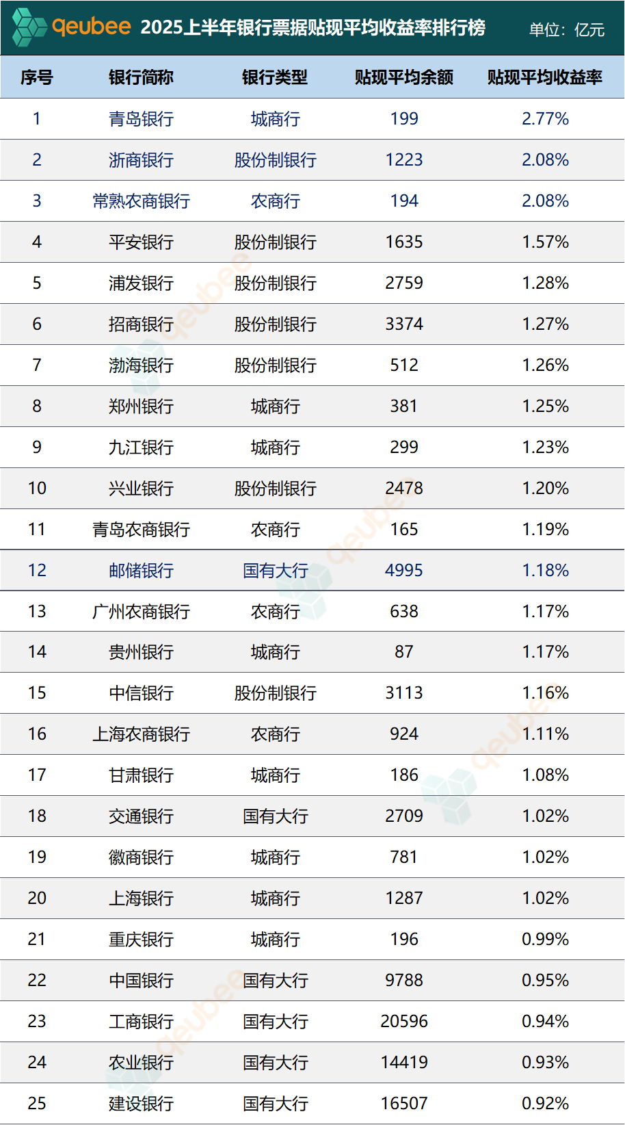This screenshot has height=1125, width=625.
Task: Select the 青岛农商银行 name cell
Action: 141,530
